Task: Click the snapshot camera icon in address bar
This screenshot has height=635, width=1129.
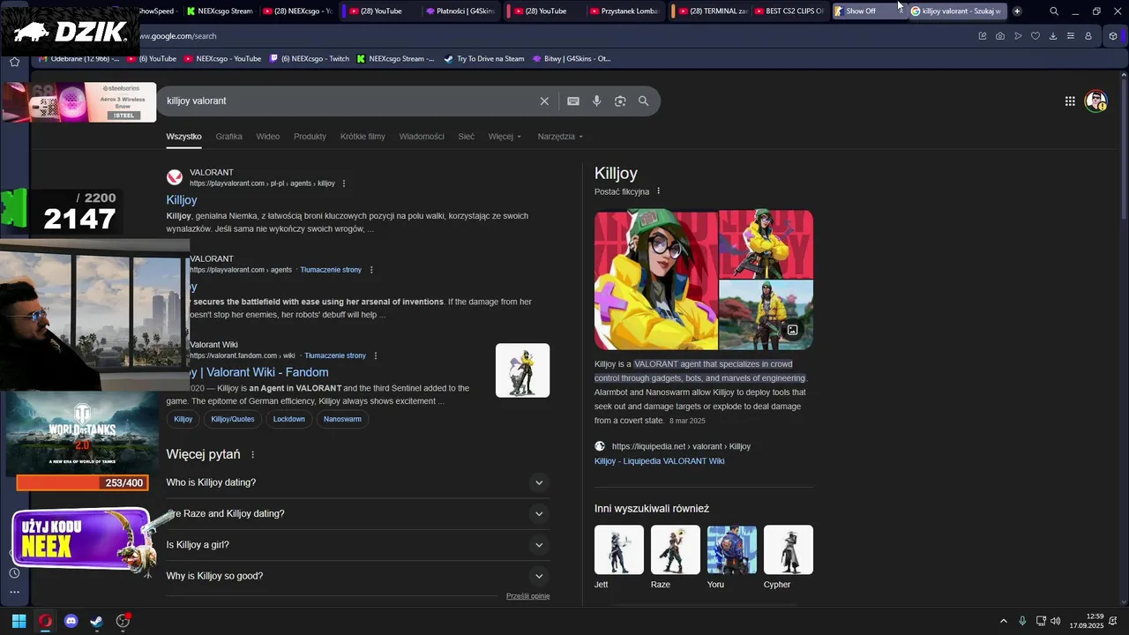Action: 1000,36
